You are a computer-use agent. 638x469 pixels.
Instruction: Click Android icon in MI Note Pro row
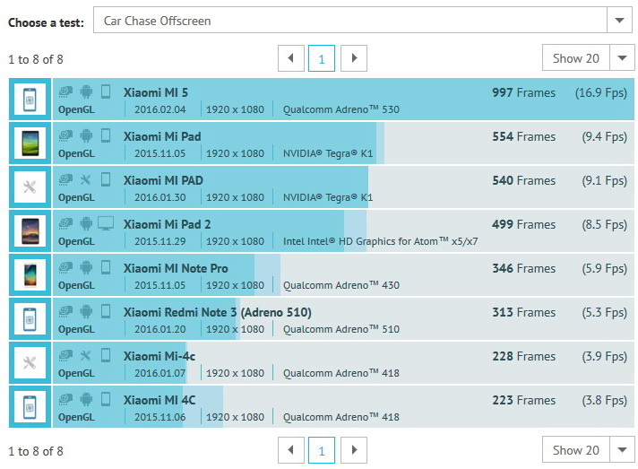pyautogui.click(x=86, y=267)
